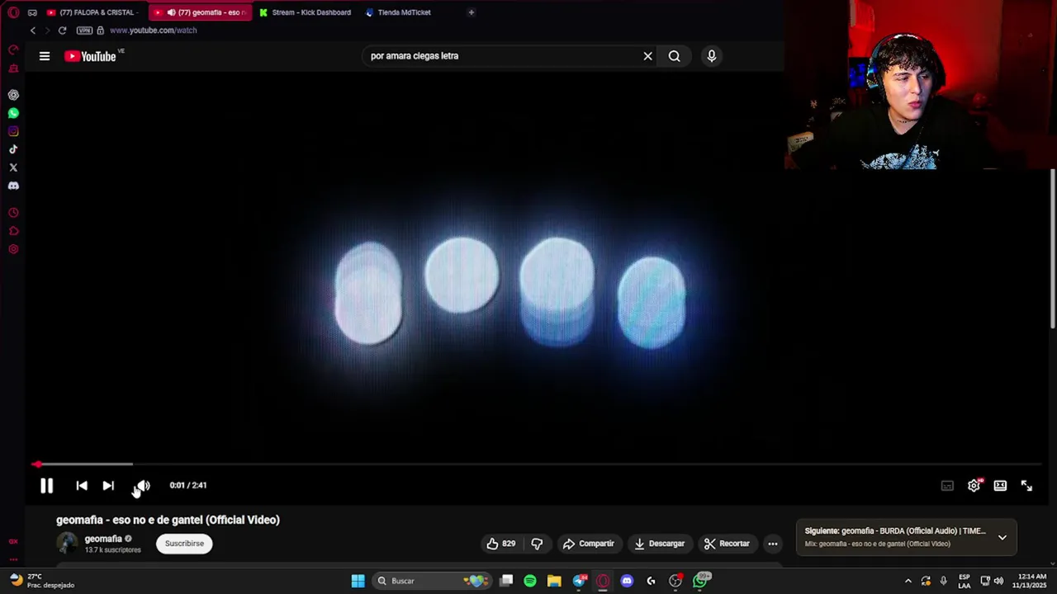The image size is (1057, 594).
Task: Open Discord from the taskbar
Action: [627, 581]
